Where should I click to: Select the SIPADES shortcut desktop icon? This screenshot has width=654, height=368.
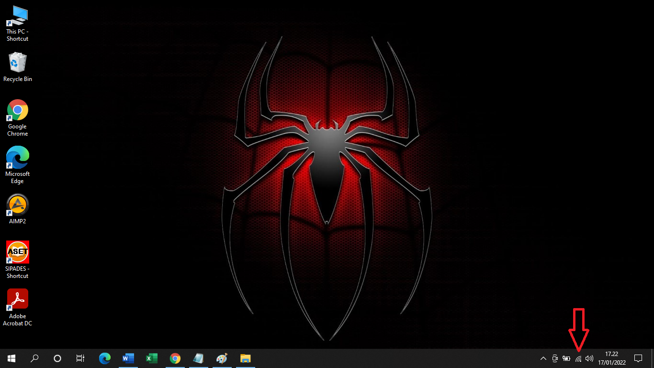[x=18, y=260]
